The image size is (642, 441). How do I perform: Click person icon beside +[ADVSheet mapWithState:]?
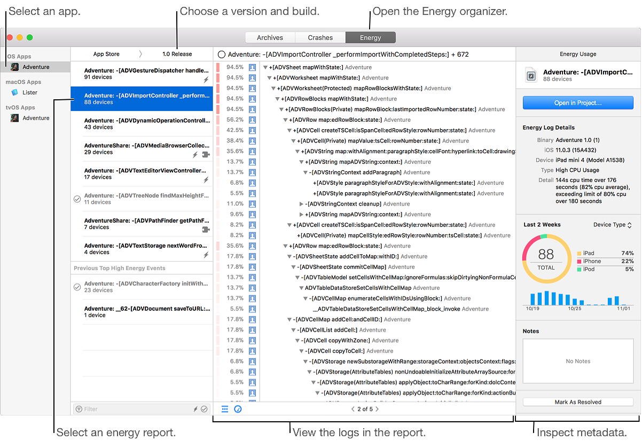[253, 67]
